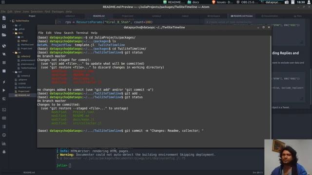Run code block with the lightning bolt icon
Viewport: 312px width, 175px height.
4,82
